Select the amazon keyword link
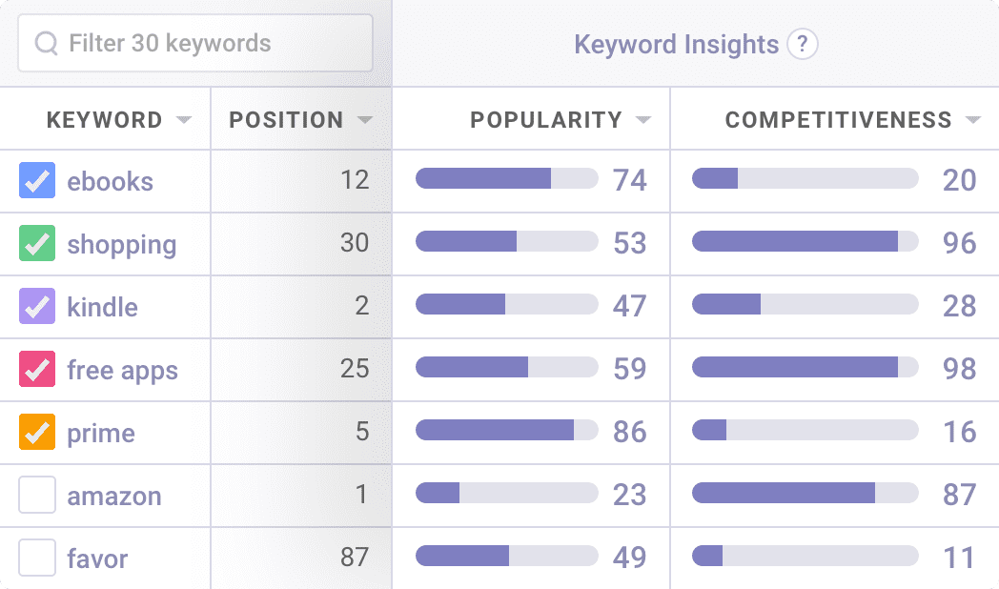Screen dimensions: 999x589 coord(113,496)
